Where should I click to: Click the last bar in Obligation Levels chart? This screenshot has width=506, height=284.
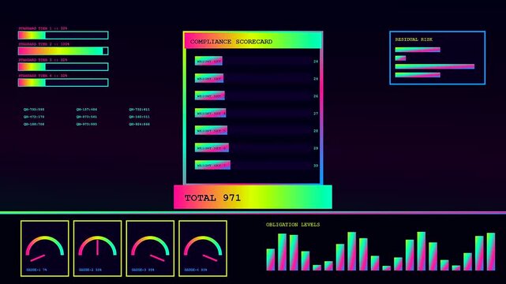491,252
